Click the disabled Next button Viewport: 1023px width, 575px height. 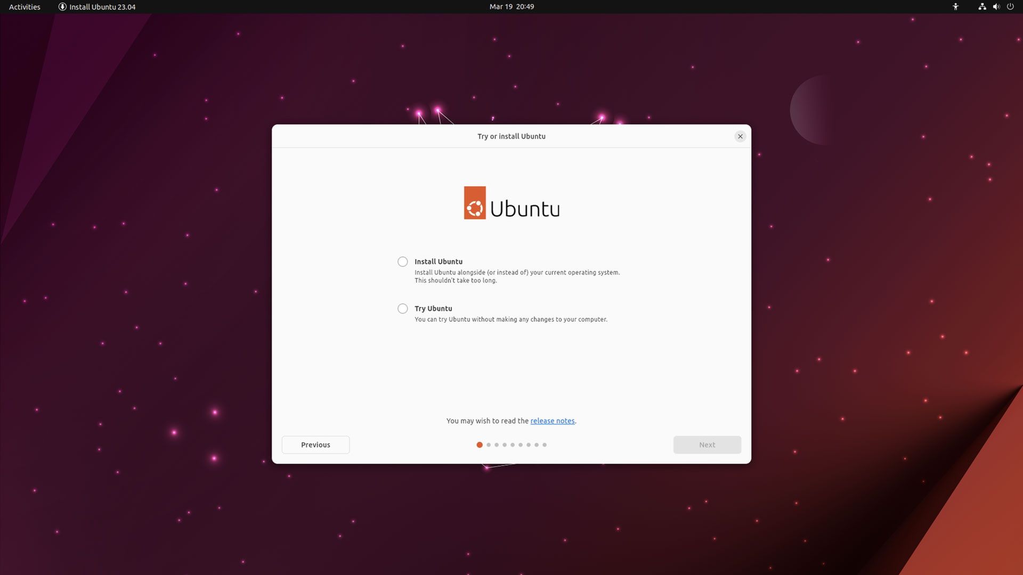pyautogui.click(x=707, y=445)
